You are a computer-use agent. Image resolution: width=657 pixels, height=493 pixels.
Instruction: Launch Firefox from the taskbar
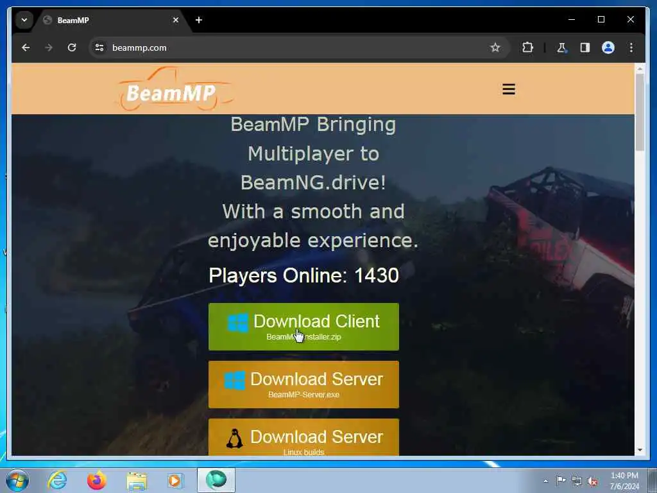coord(97,480)
